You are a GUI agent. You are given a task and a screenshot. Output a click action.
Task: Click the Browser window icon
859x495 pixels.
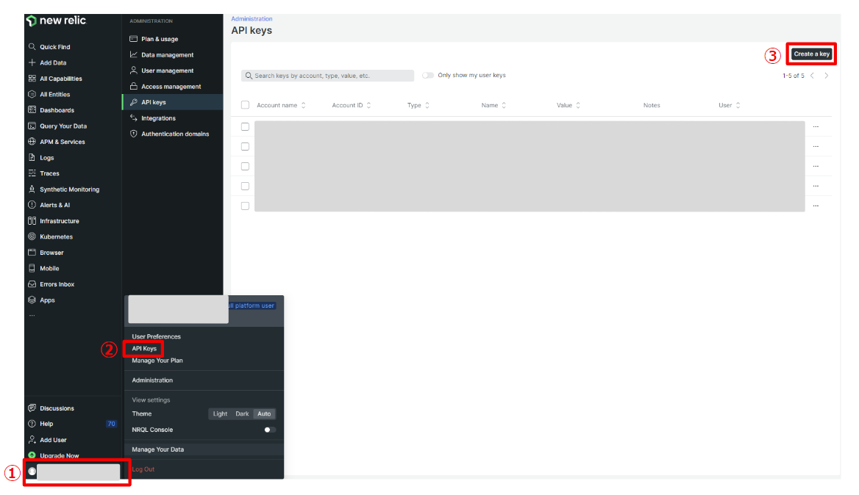click(32, 253)
